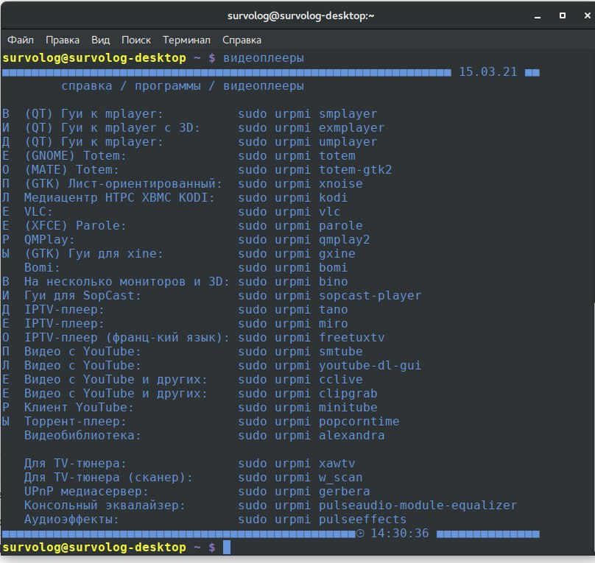595x563 pixels.
Task: Click the label Аудиоэффекты:
Action: point(71,520)
